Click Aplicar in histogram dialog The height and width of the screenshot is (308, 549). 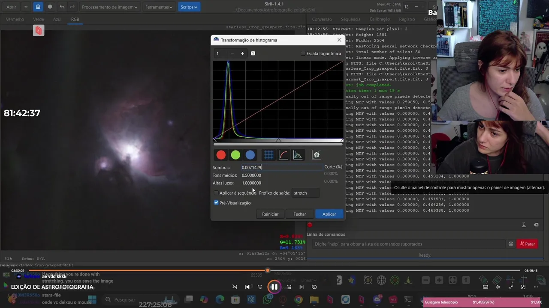329,214
